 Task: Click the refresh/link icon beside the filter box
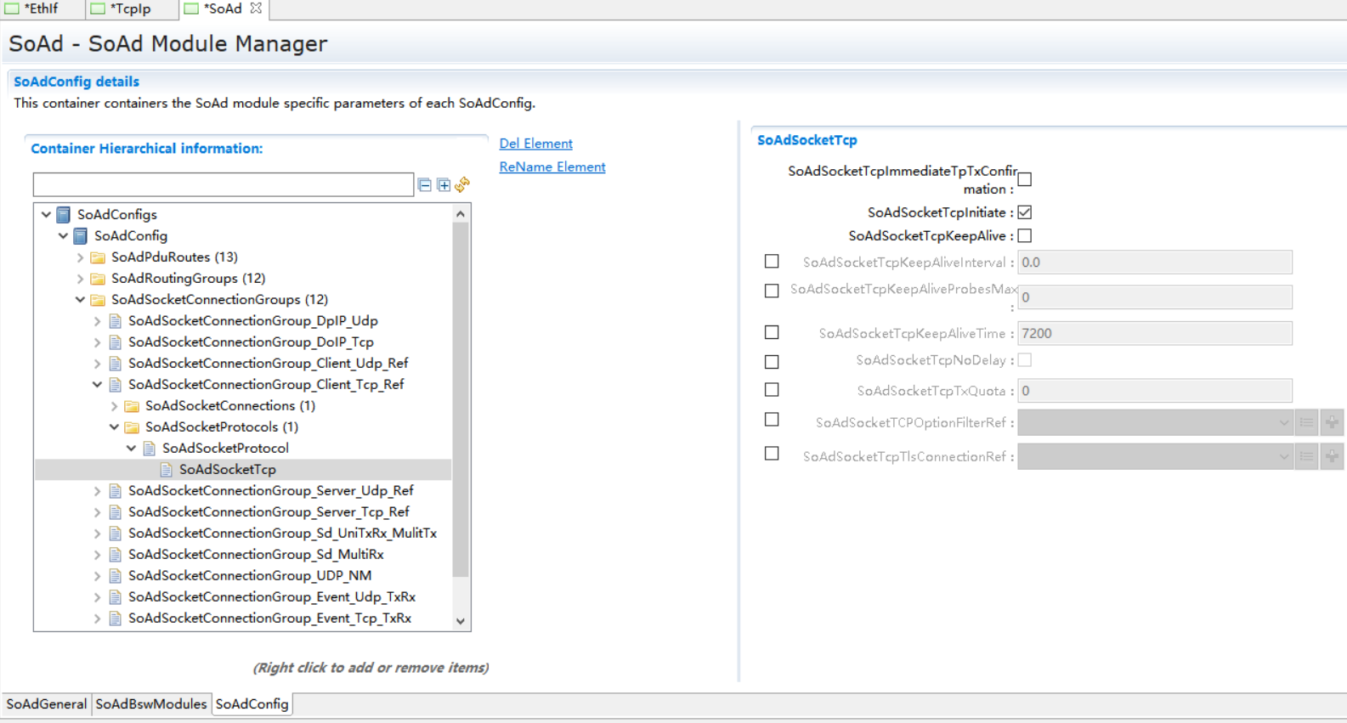pyautogui.click(x=462, y=184)
